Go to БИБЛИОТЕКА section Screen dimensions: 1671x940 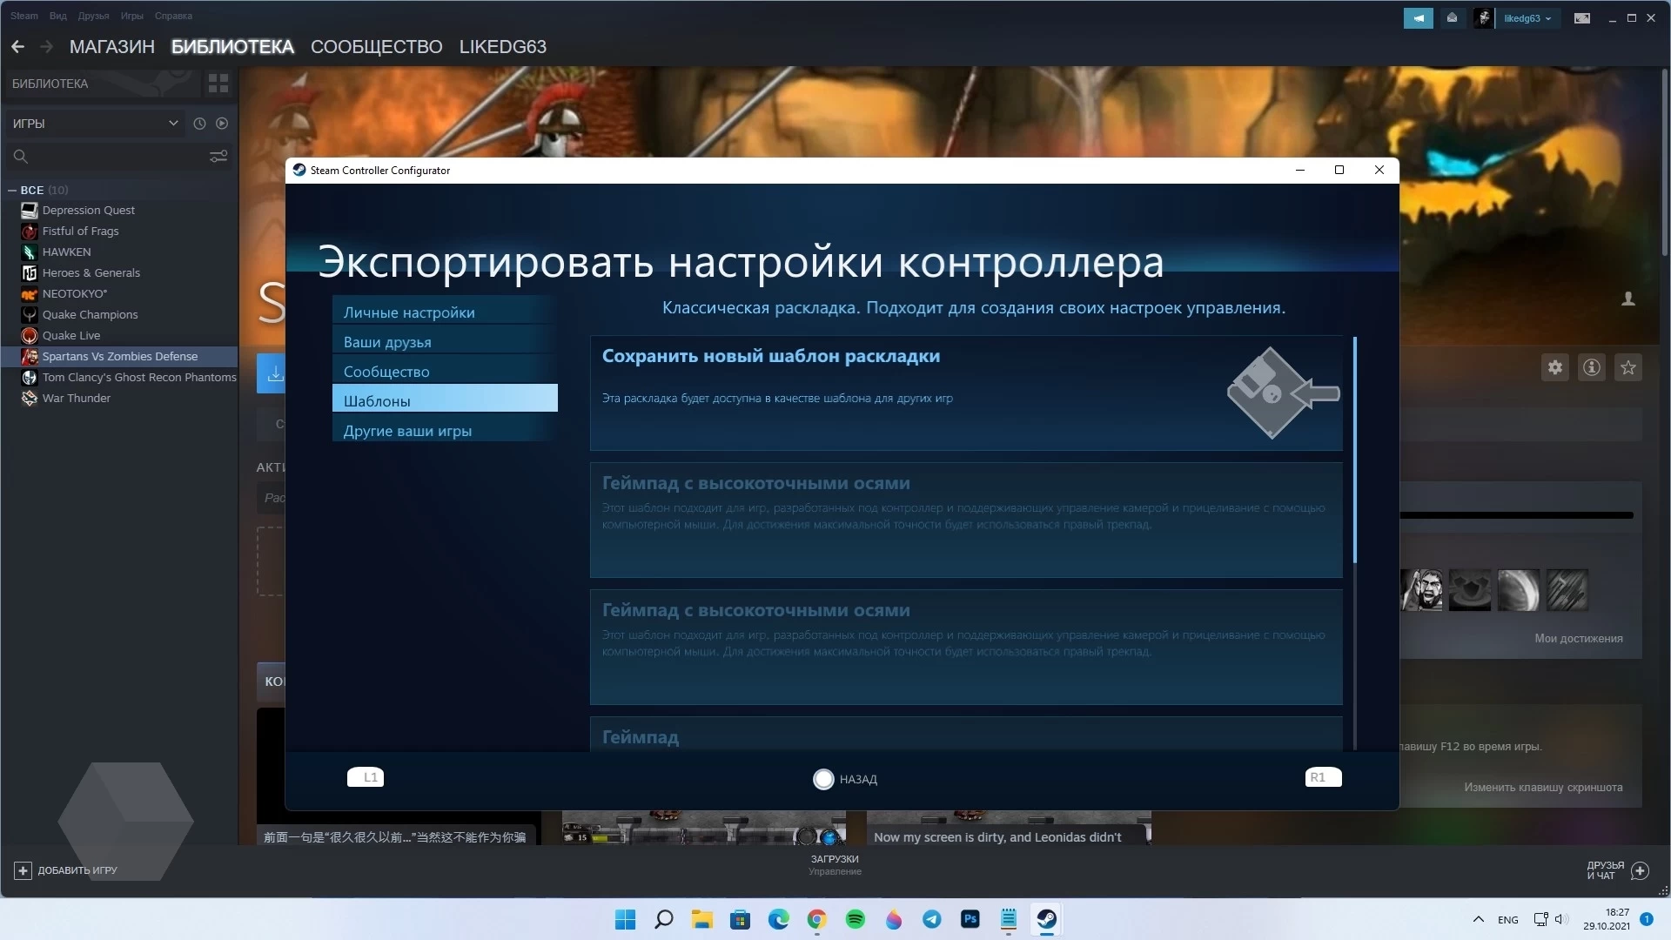coord(232,47)
